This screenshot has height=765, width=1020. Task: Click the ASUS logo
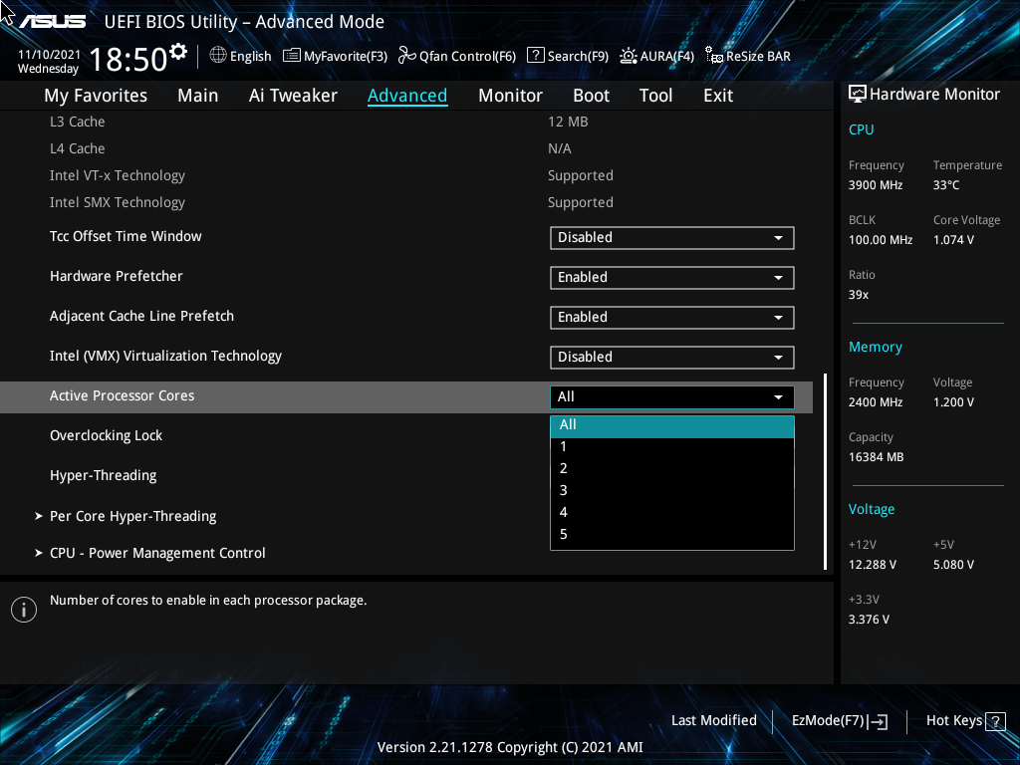52,22
